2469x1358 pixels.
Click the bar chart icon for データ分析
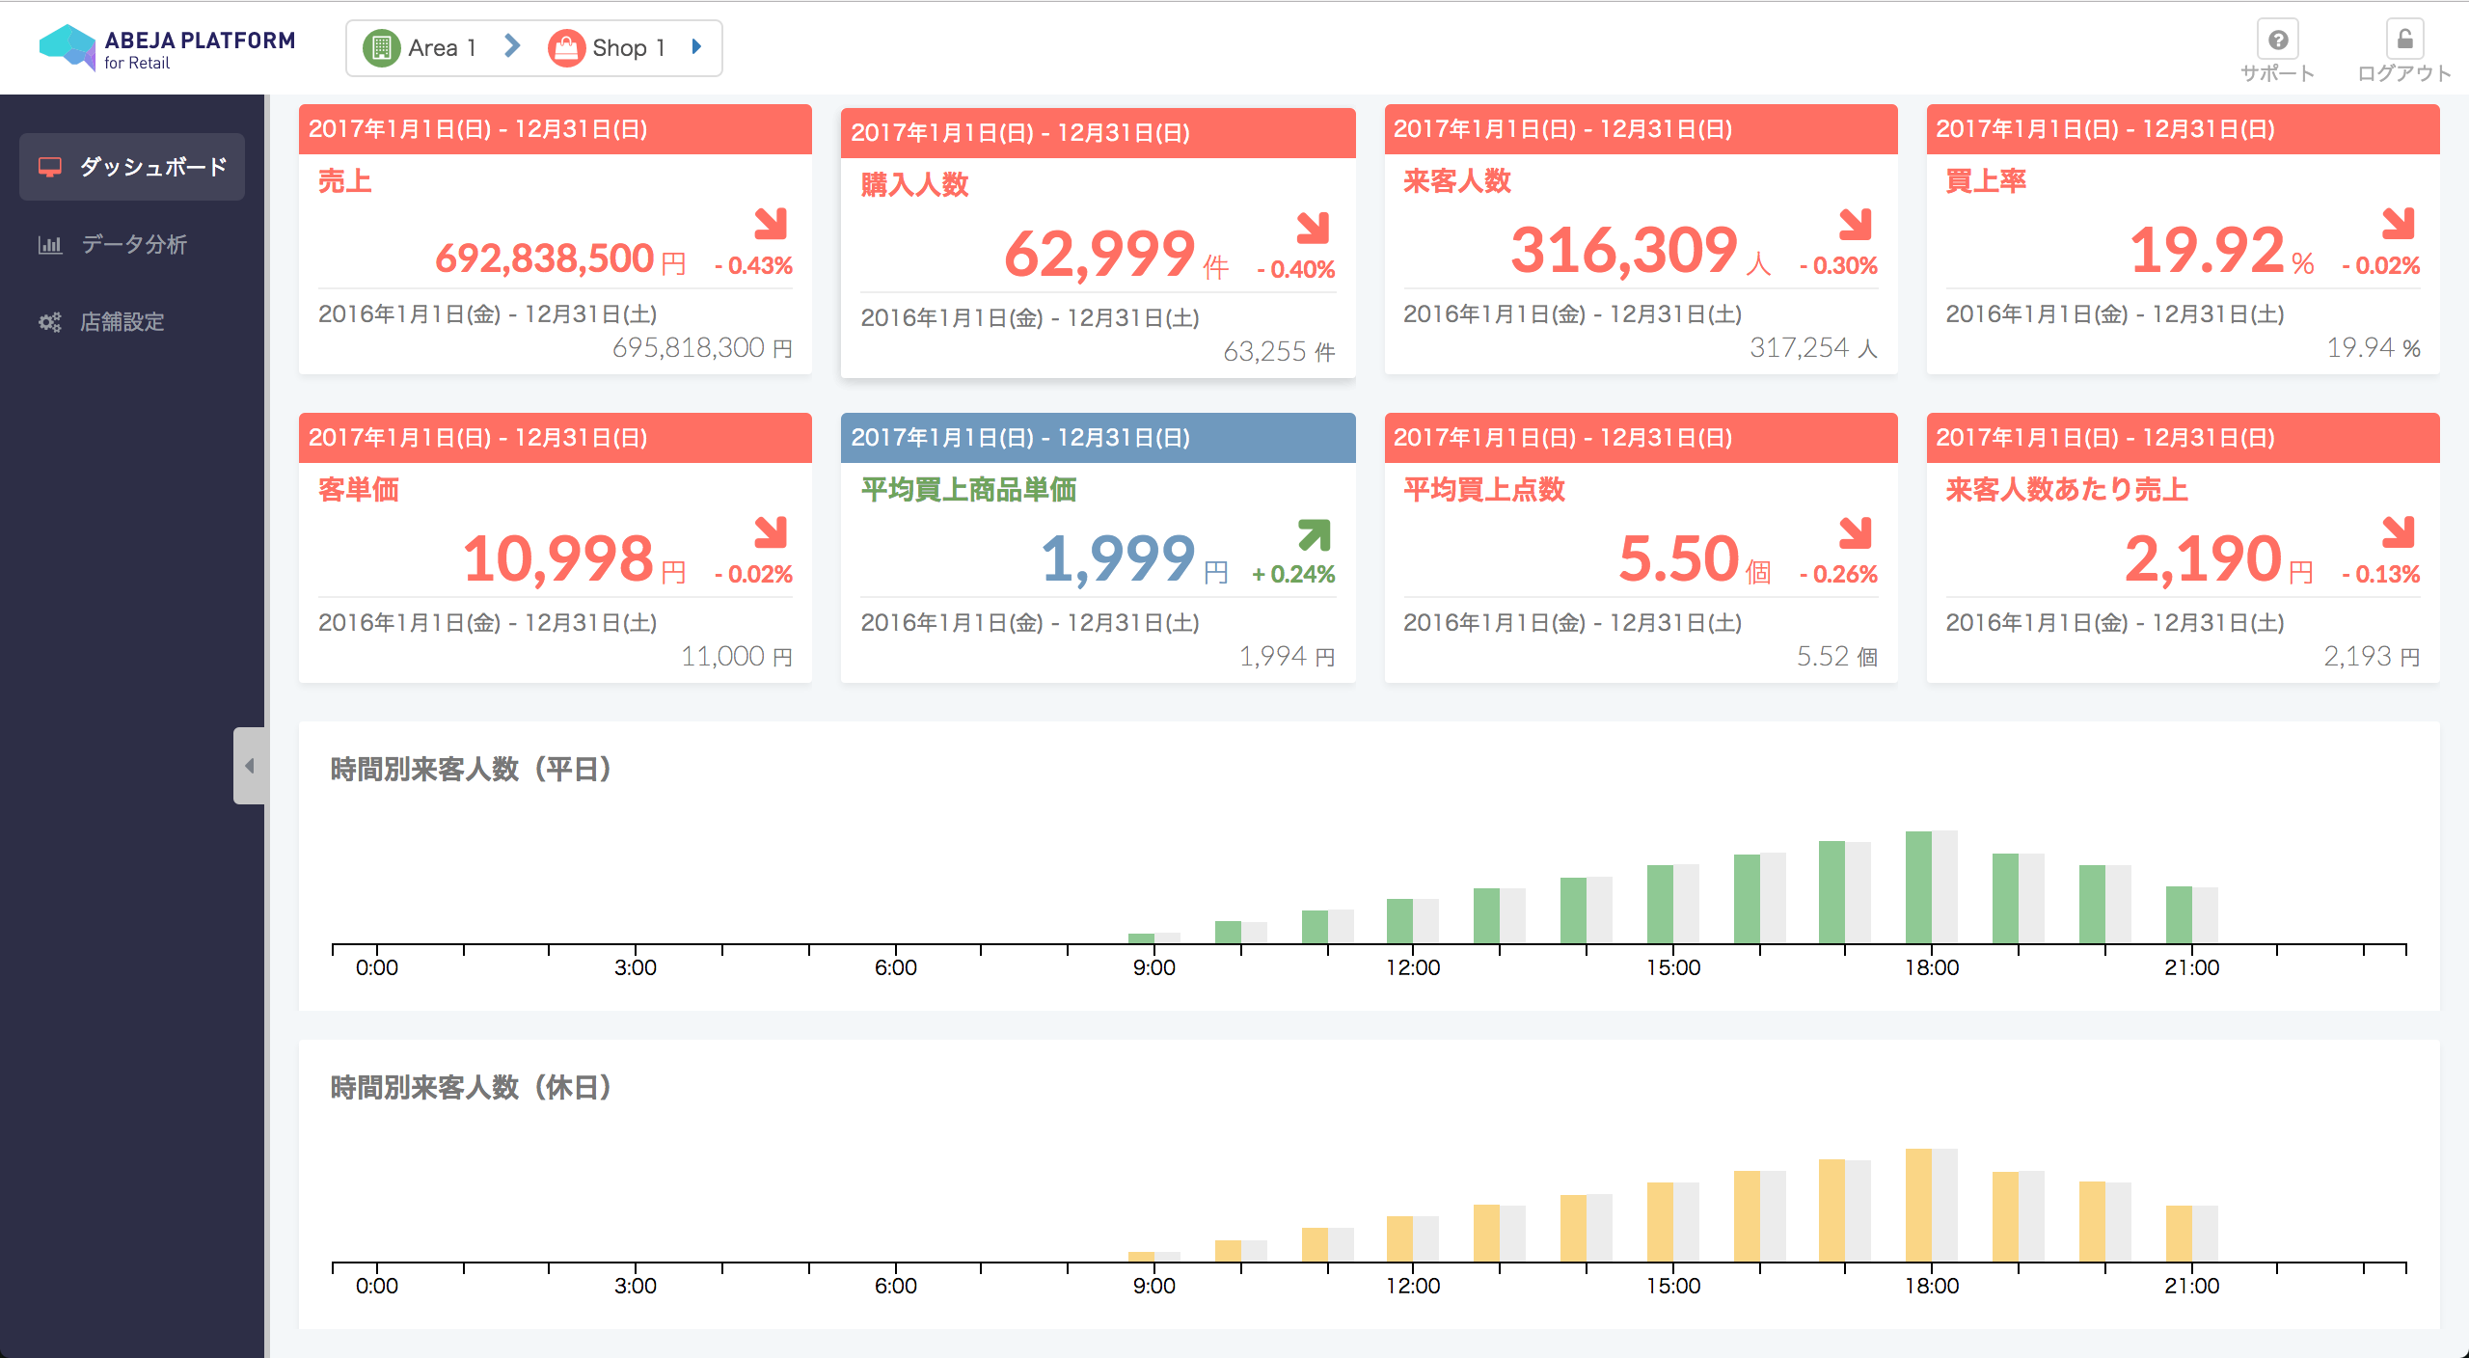(x=50, y=244)
